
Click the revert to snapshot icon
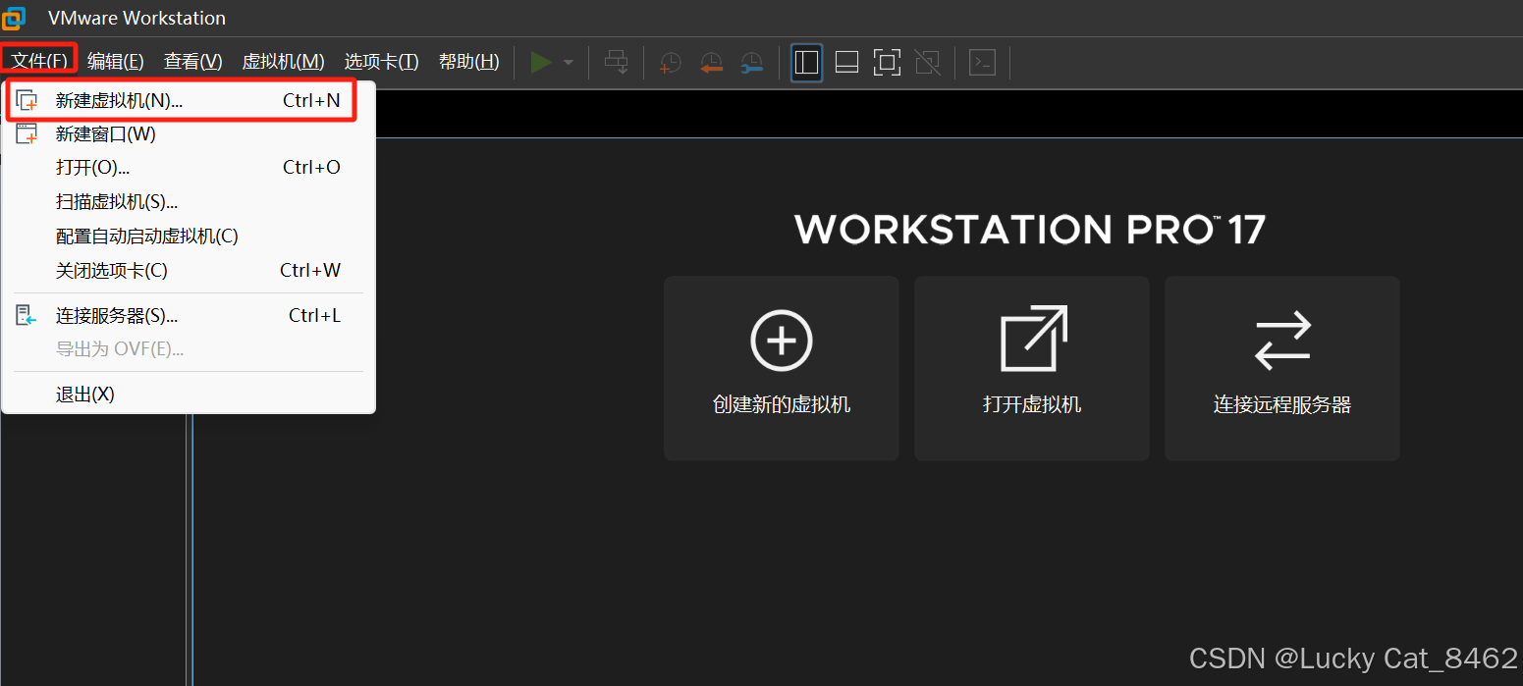[x=711, y=64]
